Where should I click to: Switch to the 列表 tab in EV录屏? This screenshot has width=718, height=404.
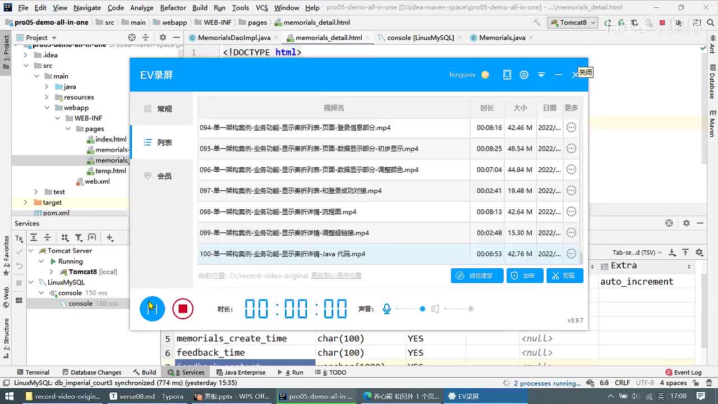coord(162,143)
